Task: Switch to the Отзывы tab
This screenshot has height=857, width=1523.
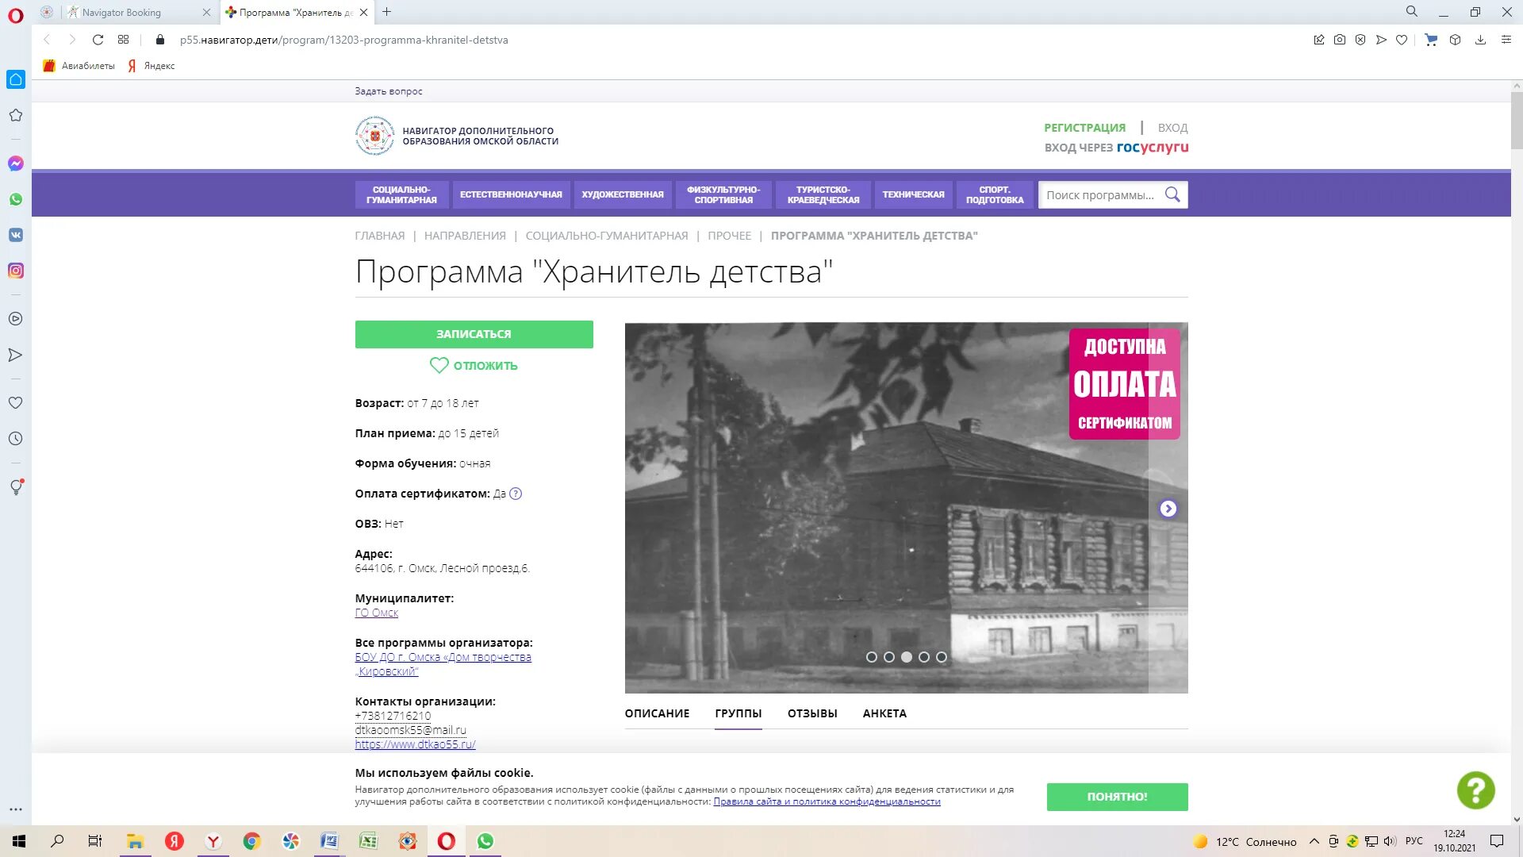Action: [812, 713]
